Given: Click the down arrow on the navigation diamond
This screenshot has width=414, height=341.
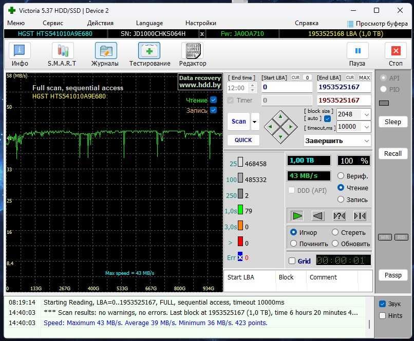Looking at the screenshot, I should click(280, 137).
